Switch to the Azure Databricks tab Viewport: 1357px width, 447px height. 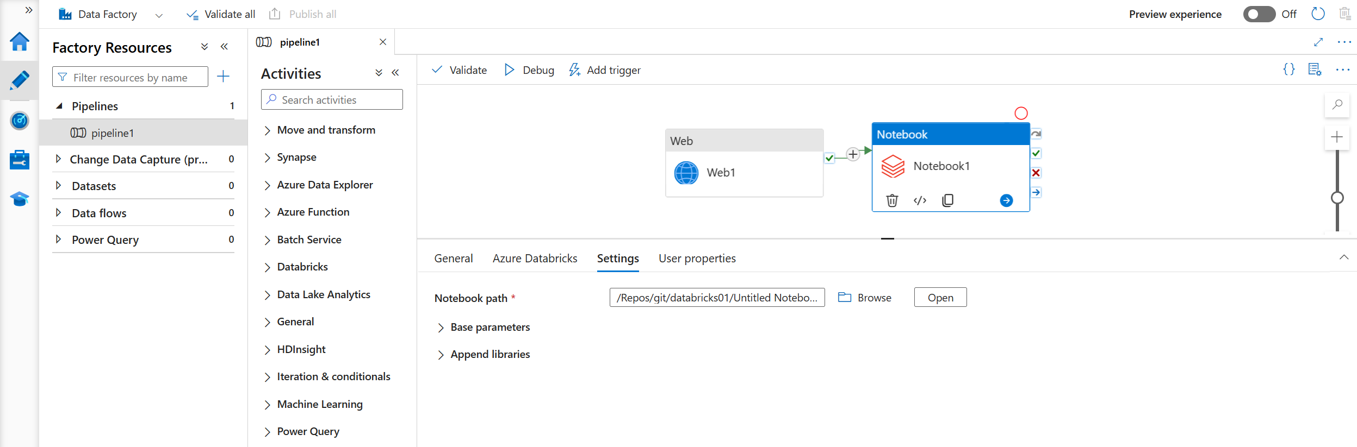point(535,259)
